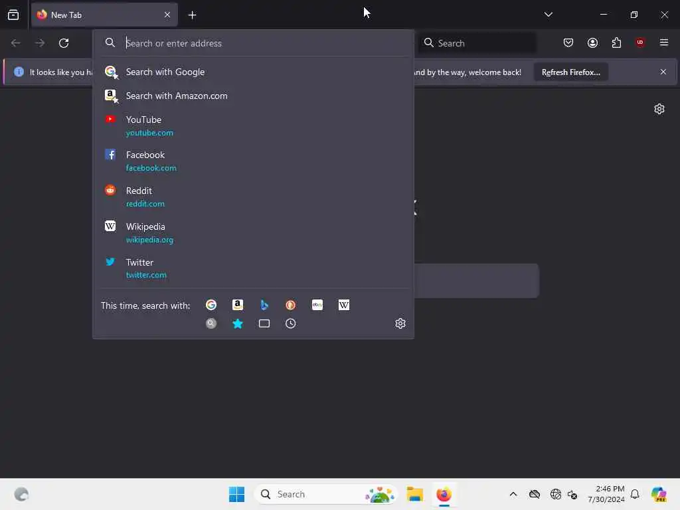Image resolution: width=680 pixels, height=510 pixels.
Task: Click the Refresh Firefox... button
Action: (x=570, y=72)
